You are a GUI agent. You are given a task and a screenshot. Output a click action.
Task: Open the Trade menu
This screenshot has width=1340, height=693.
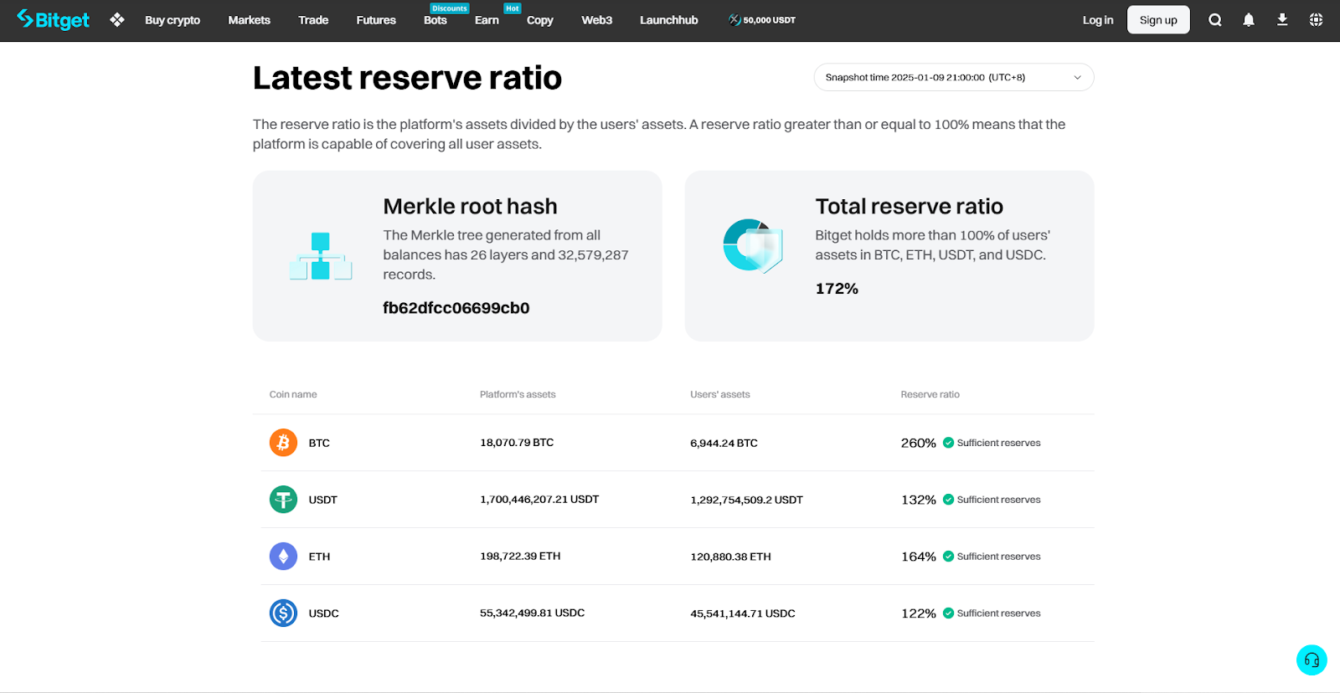pyautogui.click(x=313, y=20)
